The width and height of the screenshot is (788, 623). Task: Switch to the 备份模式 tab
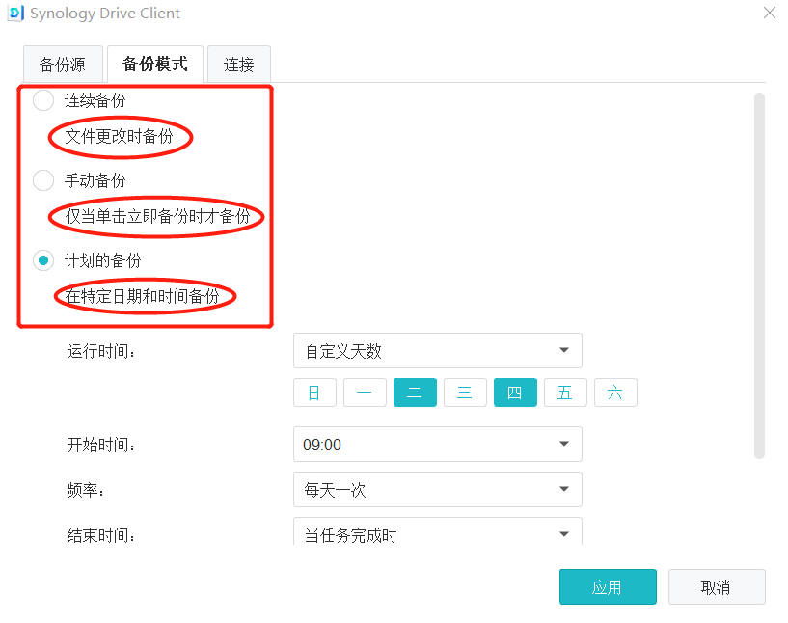point(155,64)
